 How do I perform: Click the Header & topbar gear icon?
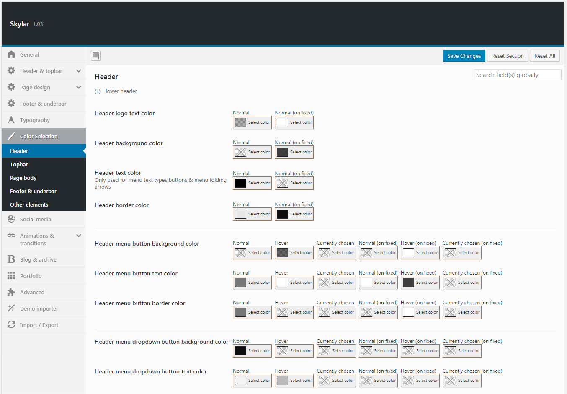tap(11, 71)
